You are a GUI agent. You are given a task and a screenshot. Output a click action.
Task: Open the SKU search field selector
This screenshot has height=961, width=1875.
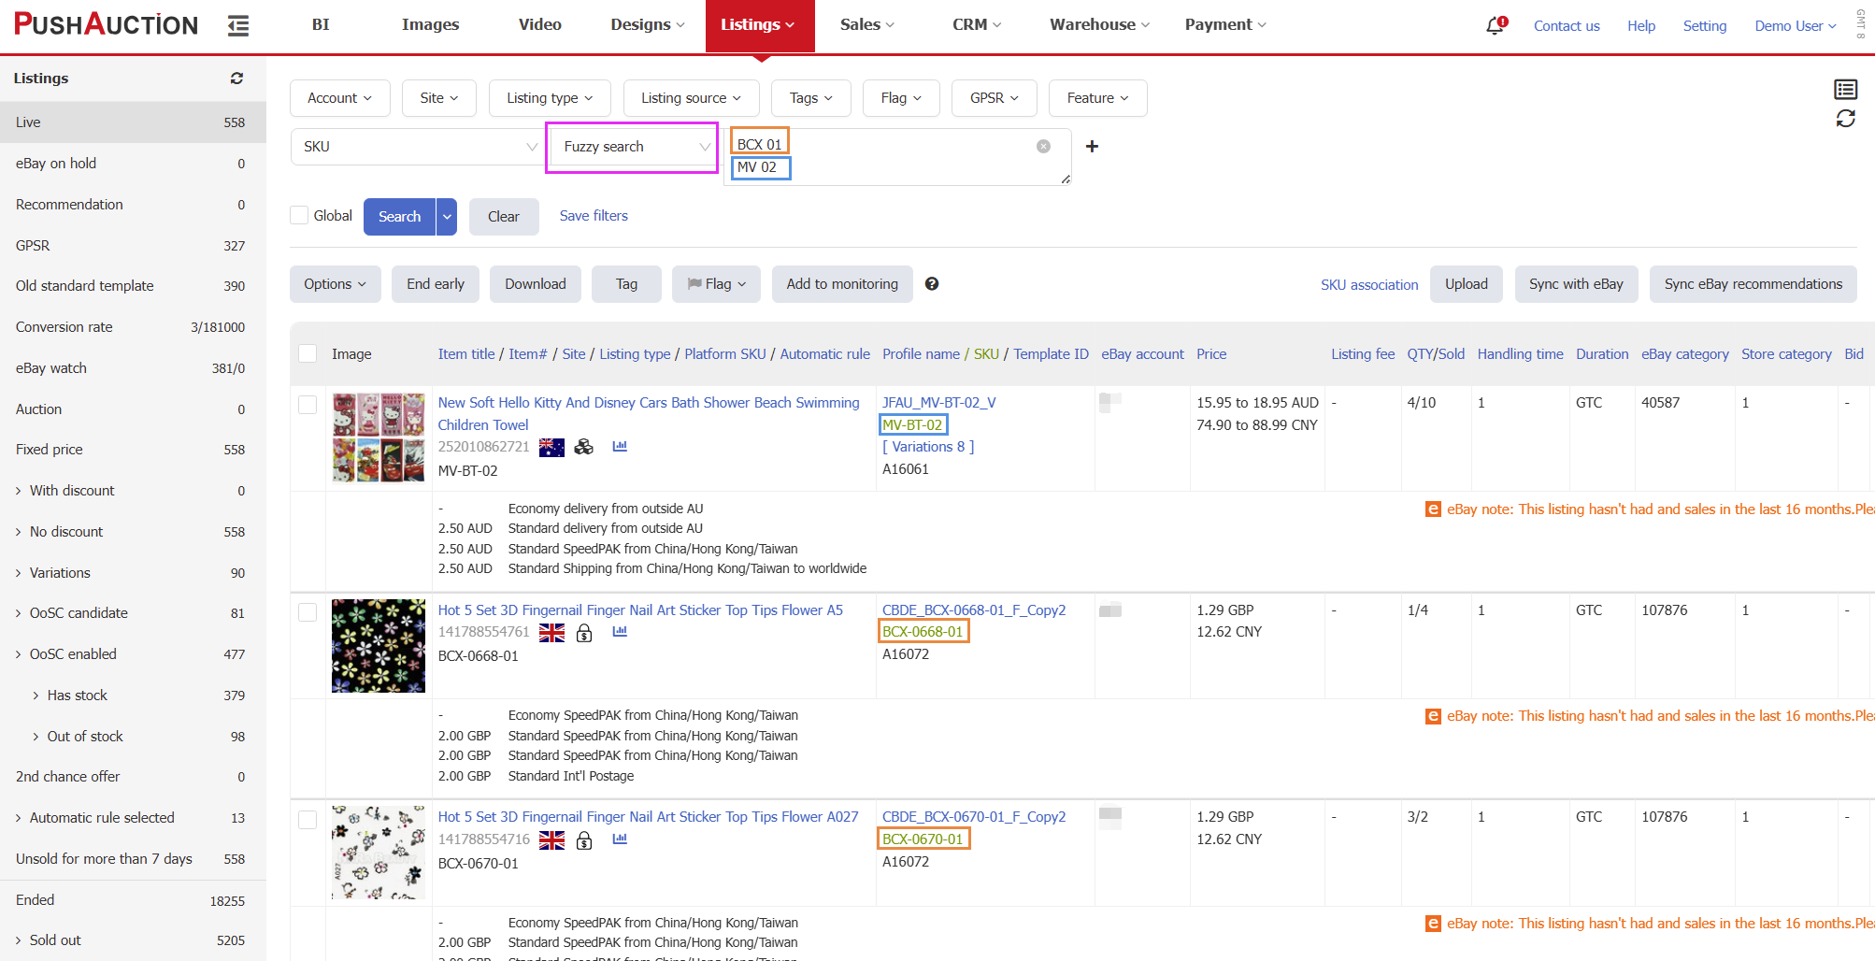[x=417, y=147]
